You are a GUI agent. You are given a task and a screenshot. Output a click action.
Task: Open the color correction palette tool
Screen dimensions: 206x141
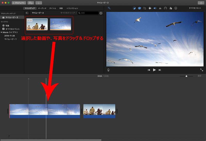coord(139,8)
